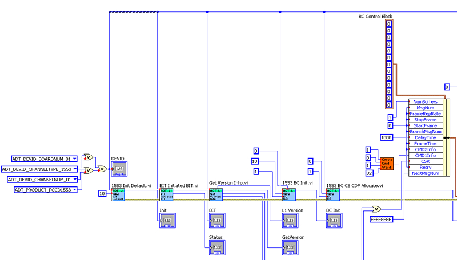Image resolution: width=457 pixels, height=260 pixels.
Task: Select the Get Version Info.vi subVI icon
Action: [215, 195]
